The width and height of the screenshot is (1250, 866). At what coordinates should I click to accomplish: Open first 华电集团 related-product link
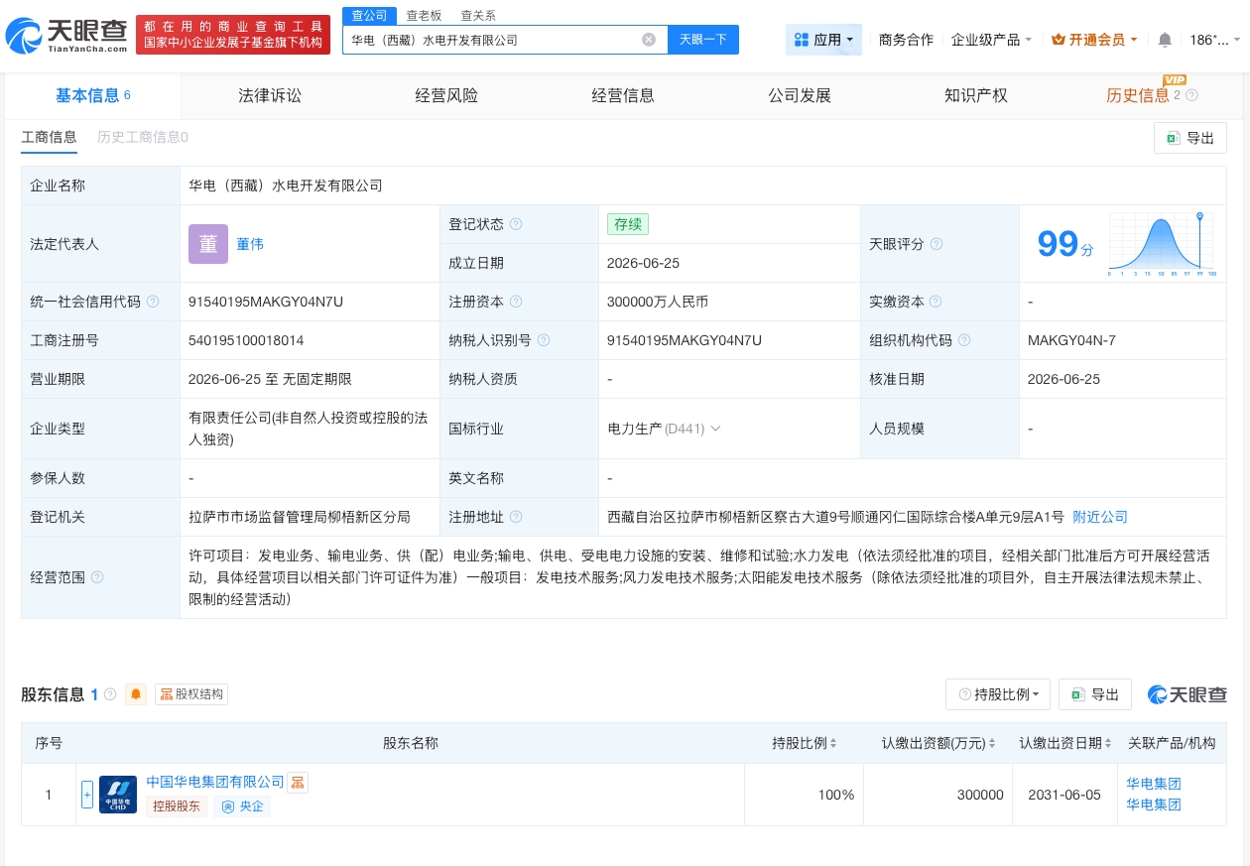1154,784
